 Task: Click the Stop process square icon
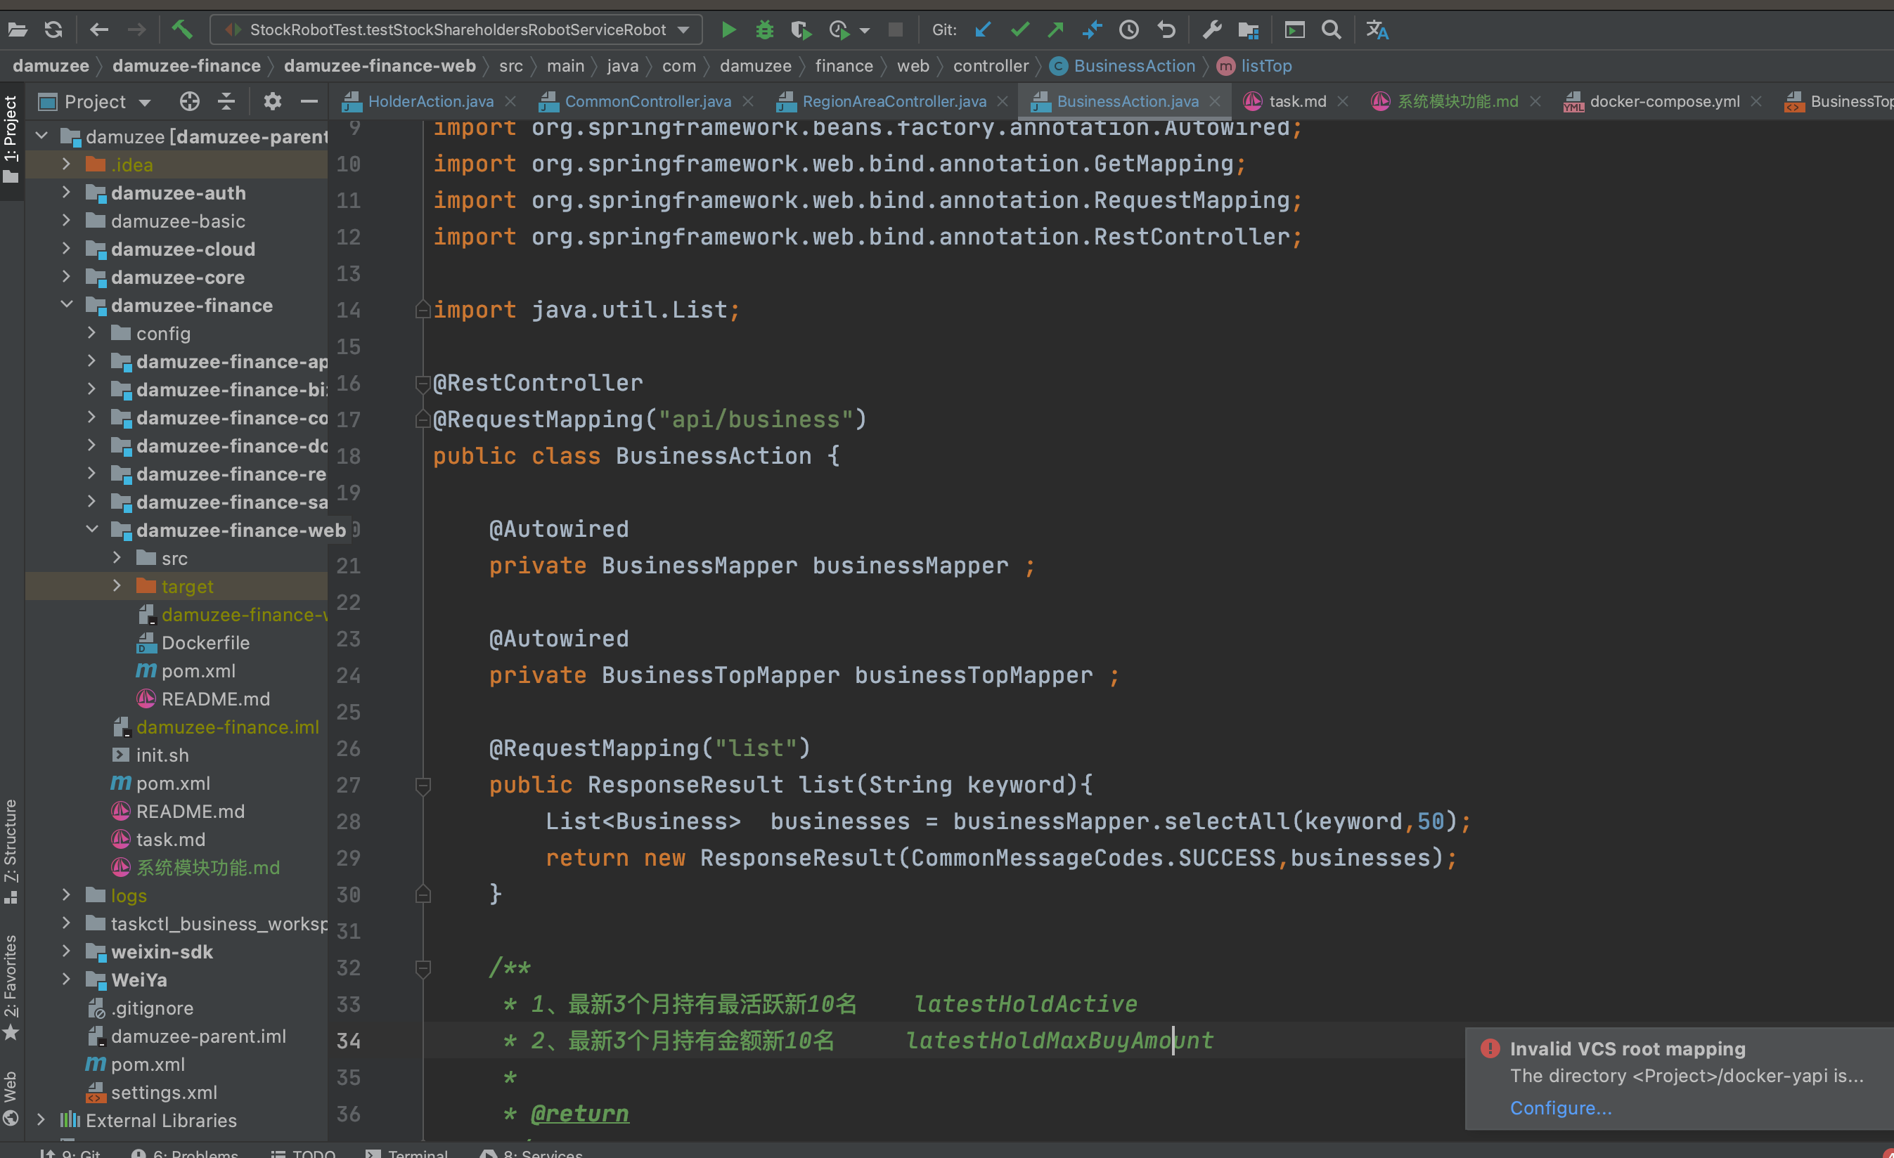895,30
